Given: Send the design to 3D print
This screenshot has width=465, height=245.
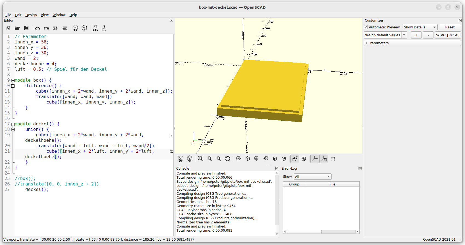Looking at the screenshot, I should (x=104, y=28).
